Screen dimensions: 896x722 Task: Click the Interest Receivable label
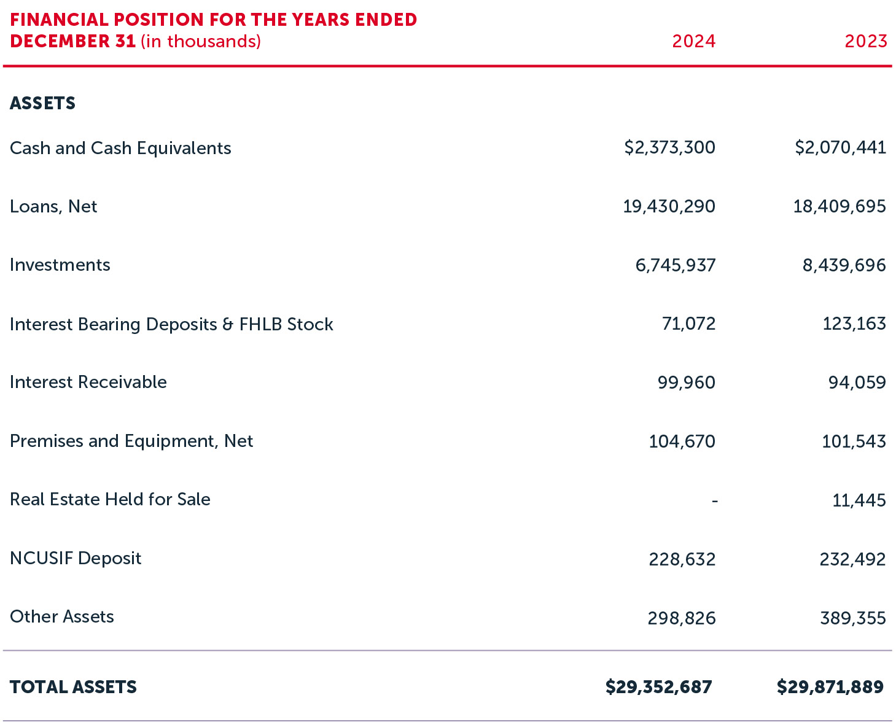88,382
